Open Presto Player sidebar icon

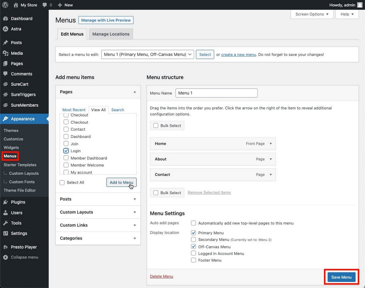click(5, 247)
